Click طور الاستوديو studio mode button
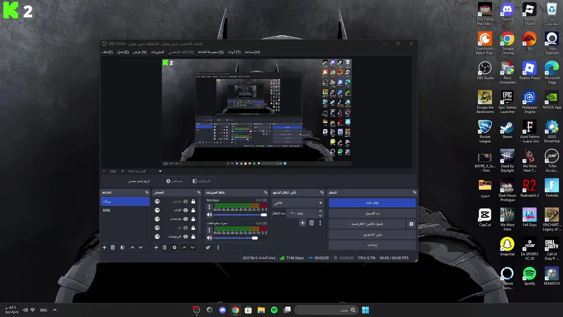Viewport: 563px width, 317px height. coord(372,235)
